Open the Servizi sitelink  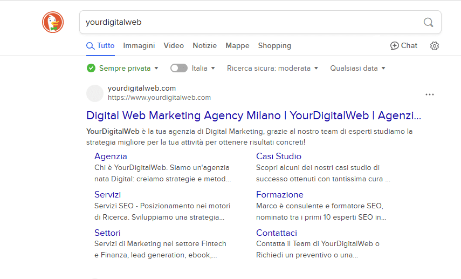(108, 194)
